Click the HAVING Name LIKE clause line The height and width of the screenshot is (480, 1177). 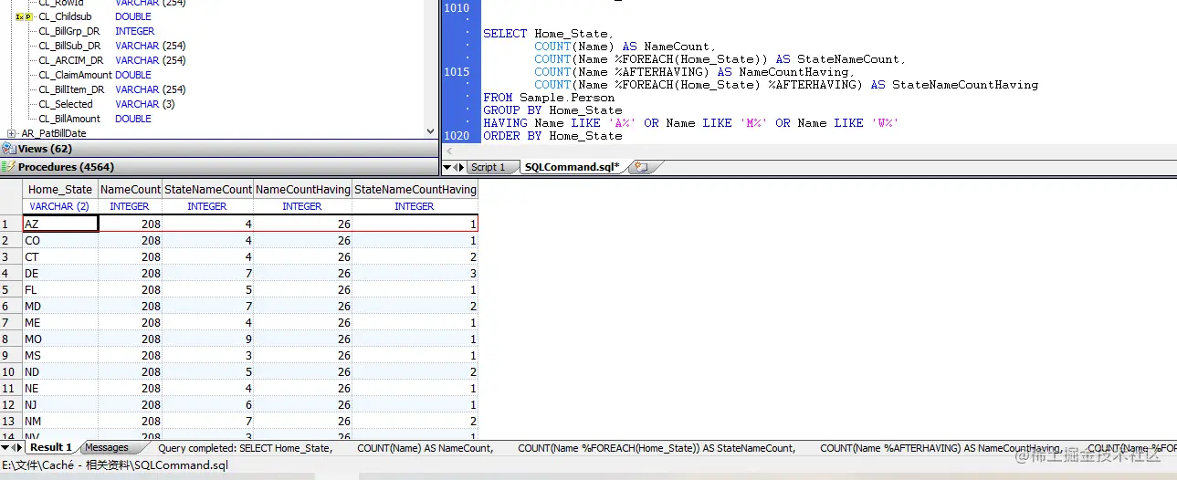(691, 123)
